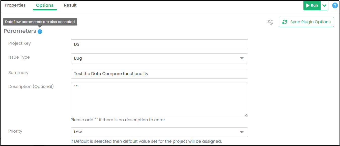Click the Parameters section heading
This screenshot has height=146, width=340.
pos(20,31)
